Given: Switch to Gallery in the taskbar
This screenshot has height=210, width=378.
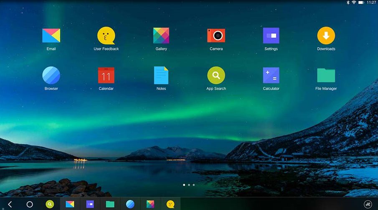Looking at the screenshot, I should 150,205.
